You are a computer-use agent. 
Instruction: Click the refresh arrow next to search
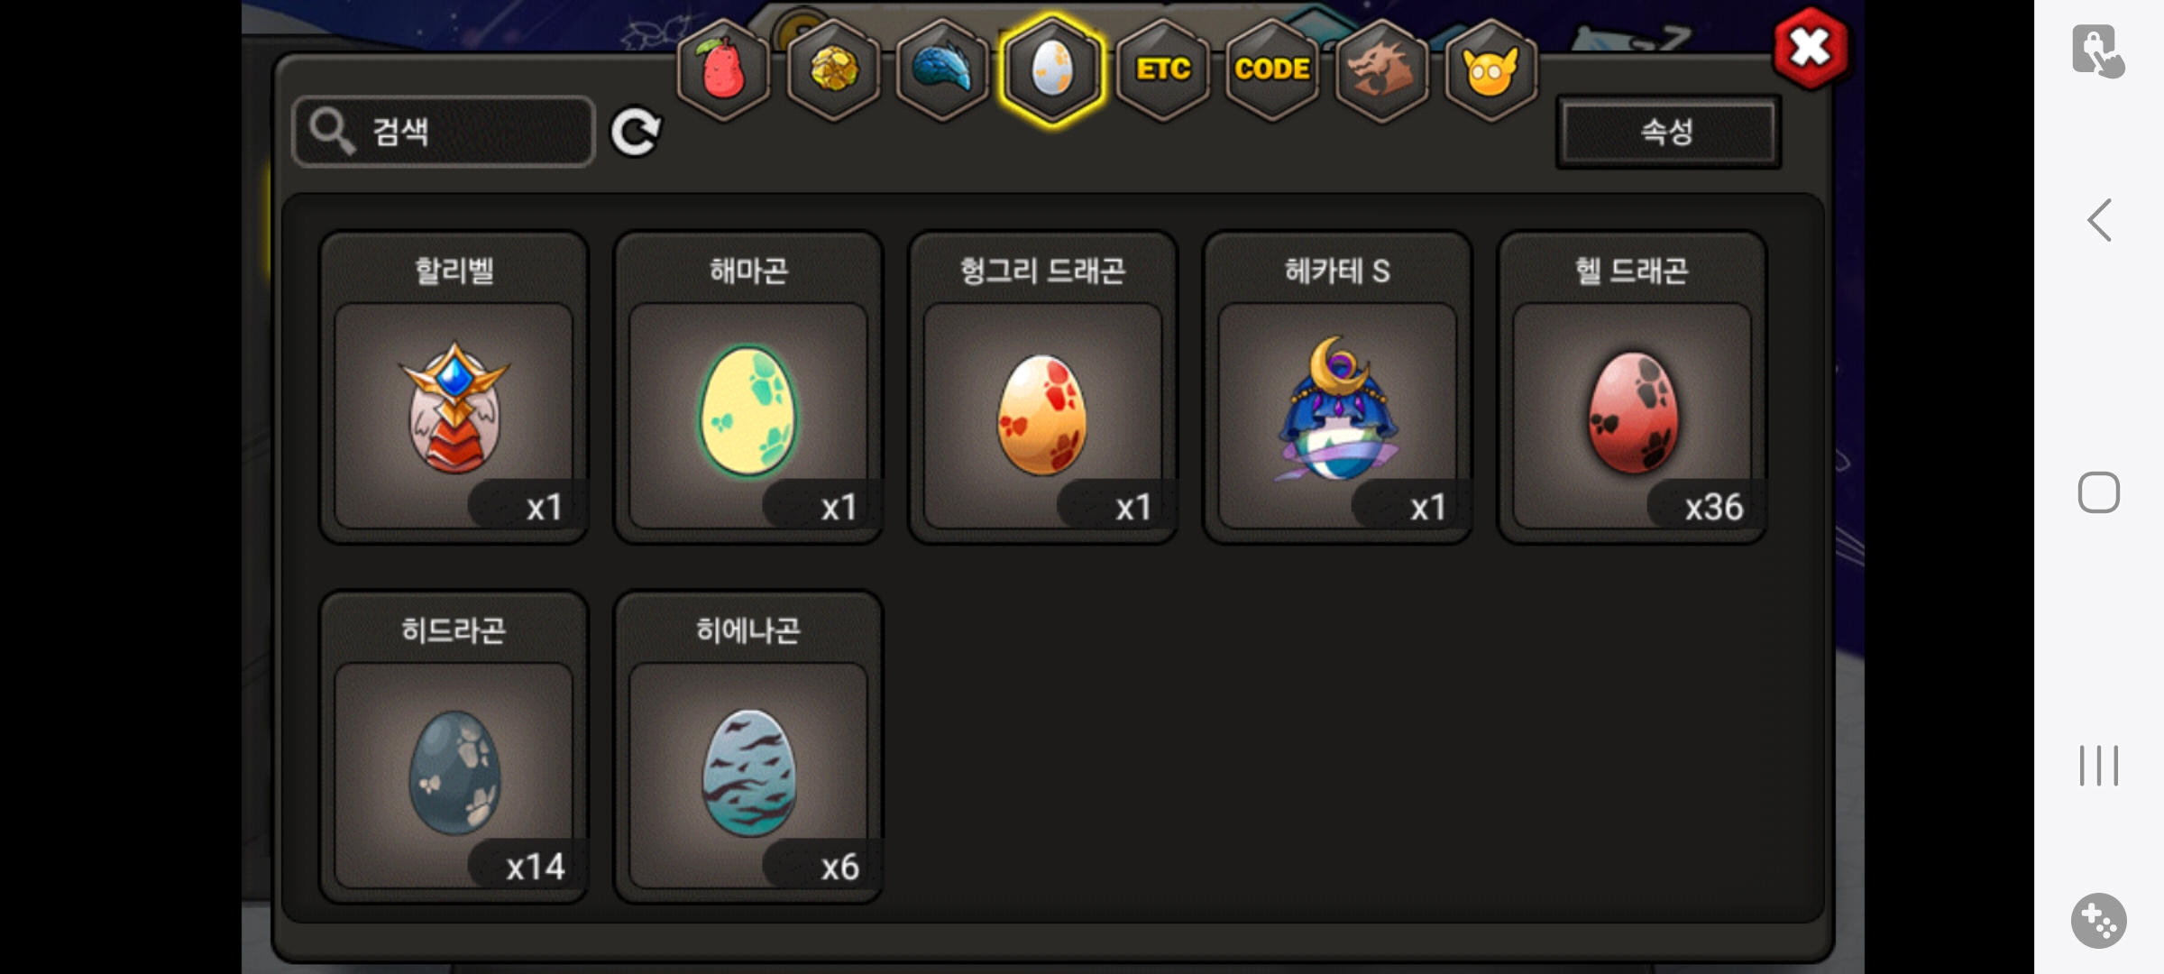tap(636, 133)
